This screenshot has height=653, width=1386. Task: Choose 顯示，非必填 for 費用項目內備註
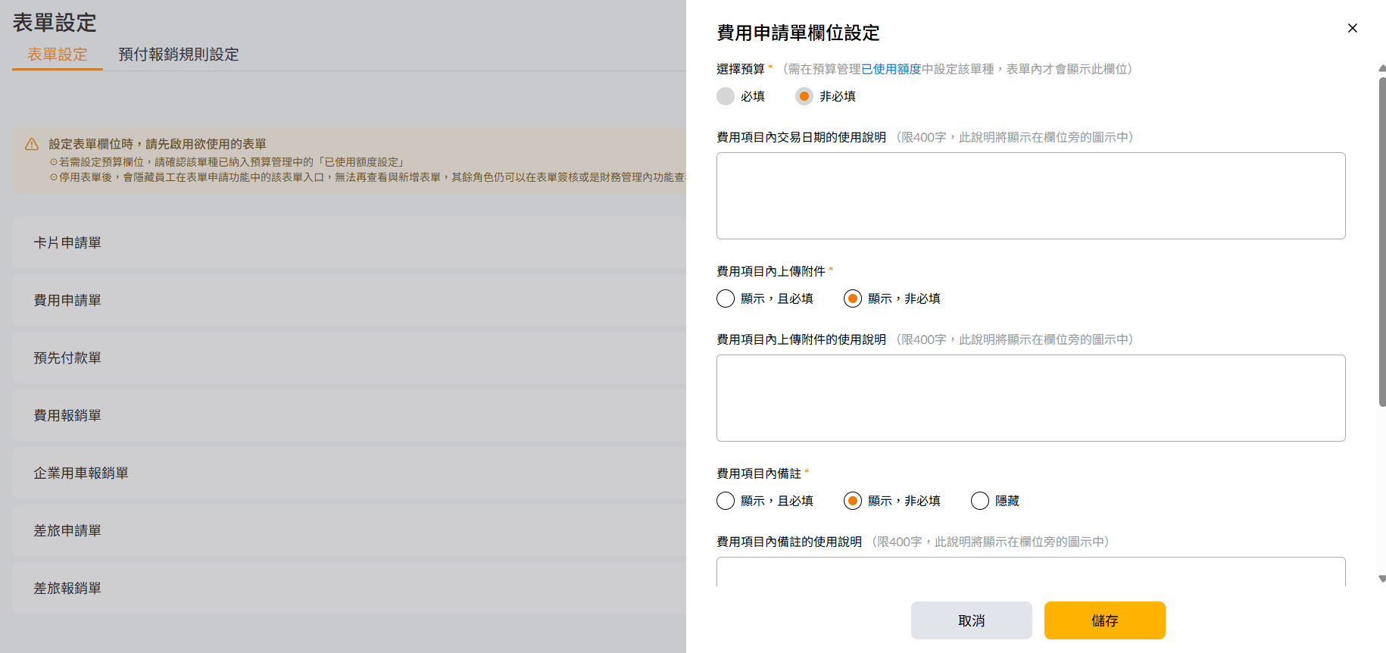click(x=853, y=501)
